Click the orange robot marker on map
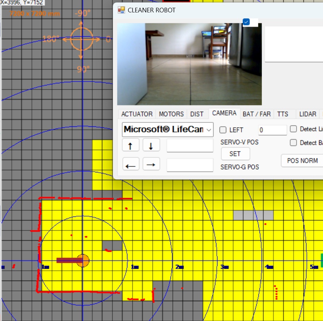The image size is (323, 321). coord(83,260)
